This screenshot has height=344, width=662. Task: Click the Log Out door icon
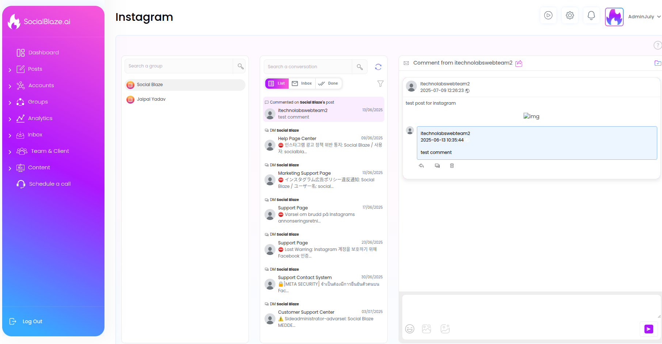13,321
